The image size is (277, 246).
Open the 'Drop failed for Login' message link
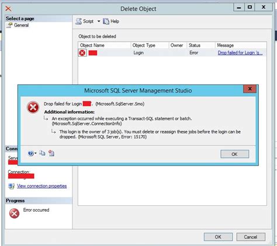240,52
